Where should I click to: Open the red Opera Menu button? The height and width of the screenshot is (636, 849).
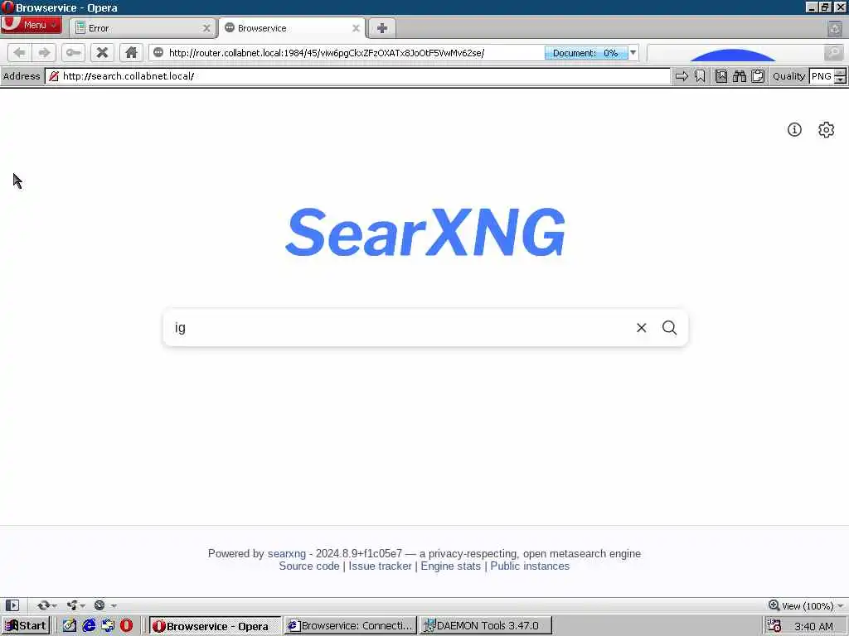(31, 25)
